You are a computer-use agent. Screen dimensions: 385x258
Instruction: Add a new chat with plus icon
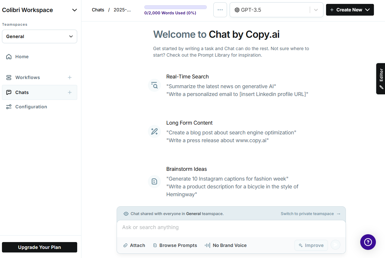[70, 92]
